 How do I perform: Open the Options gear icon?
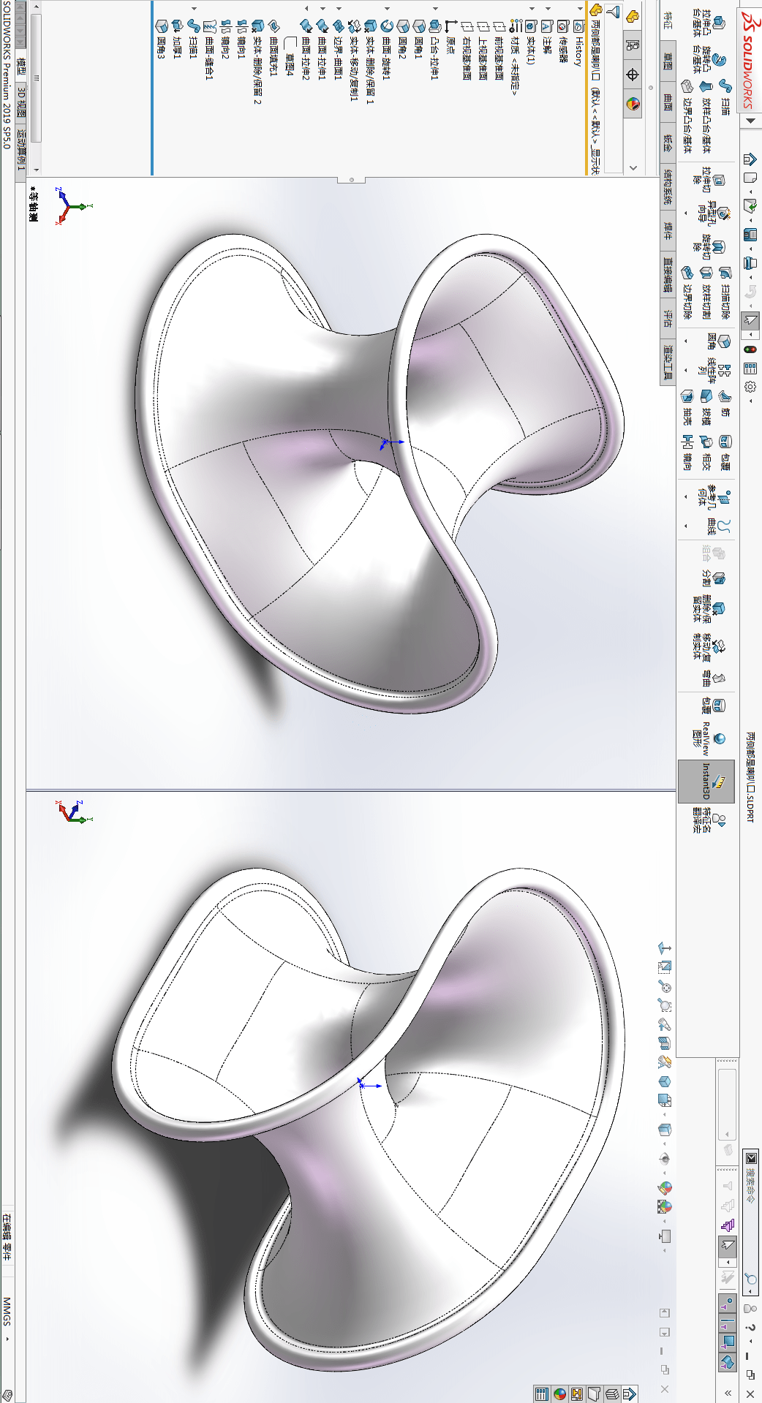pyautogui.click(x=750, y=387)
